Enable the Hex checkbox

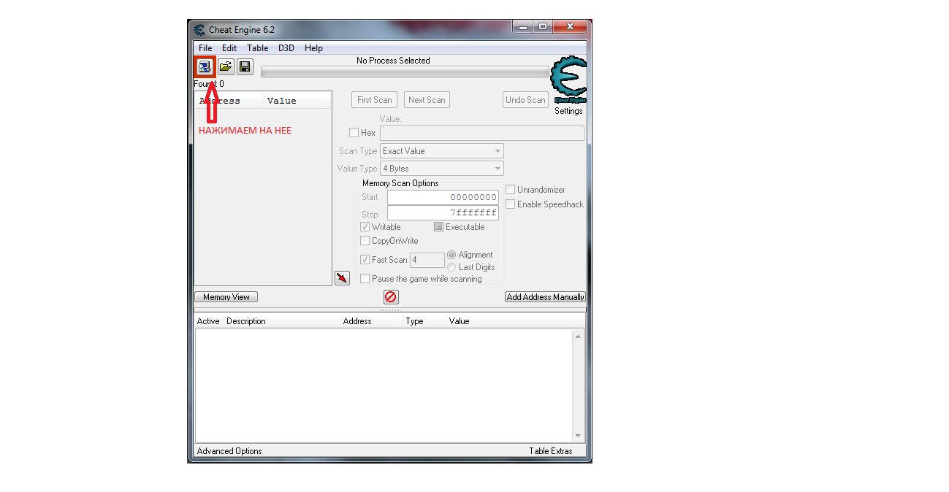354,133
